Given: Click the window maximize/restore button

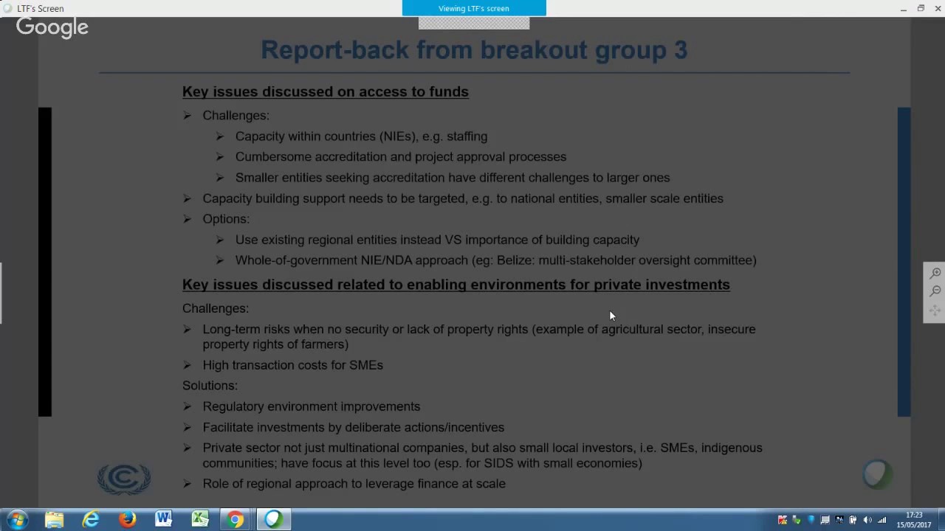Looking at the screenshot, I should [x=921, y=8].
